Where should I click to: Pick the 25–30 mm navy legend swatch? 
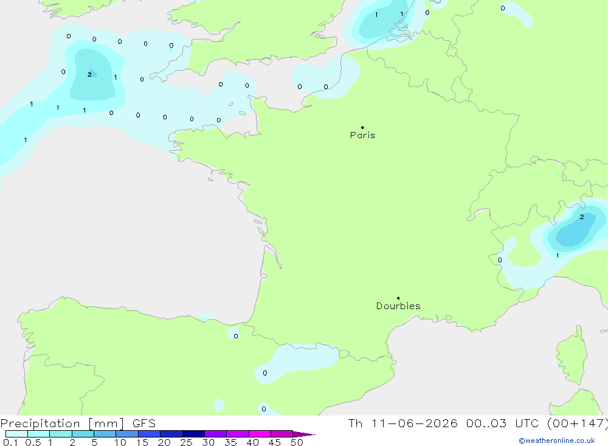coord(193,434)
